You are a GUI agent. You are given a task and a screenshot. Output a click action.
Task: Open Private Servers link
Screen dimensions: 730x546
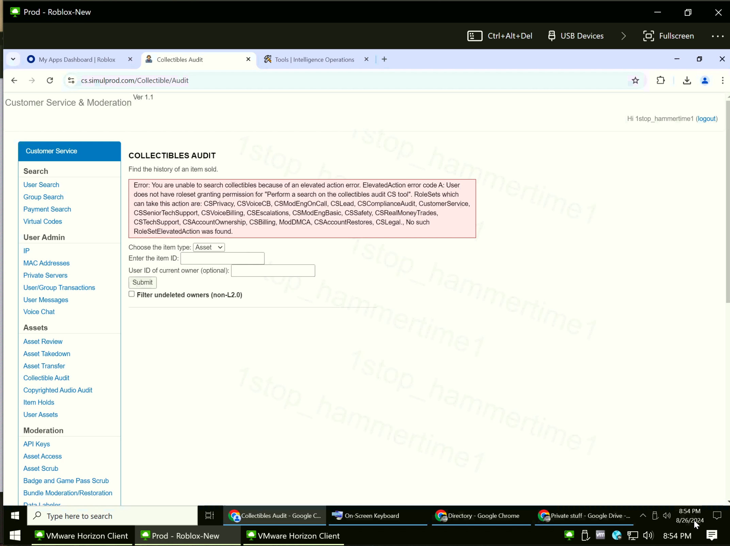tap(45, 275)
